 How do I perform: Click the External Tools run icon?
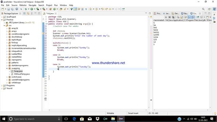click(44, 9)
